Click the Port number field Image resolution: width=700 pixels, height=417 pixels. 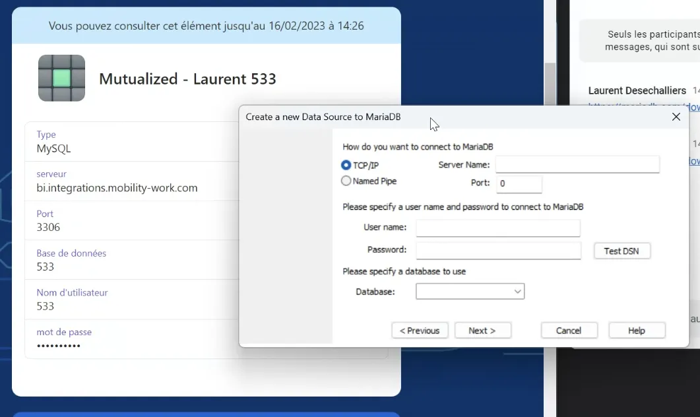point(519,183)
